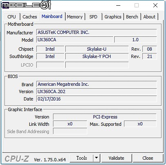Screen dimensions: 166x165
Task: Open the Graphics tab
Action: coord(113,17)
